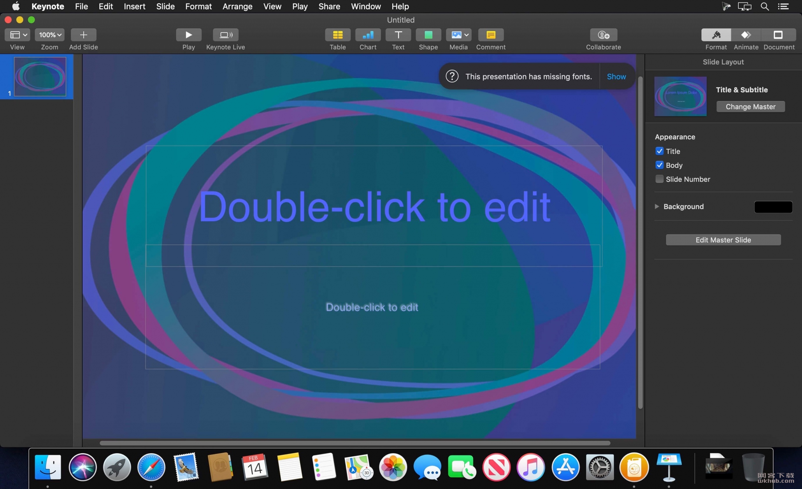Start Keynote Live from the toolbar
The height and width of the screenshot is (489, 802).
(225, 35)
